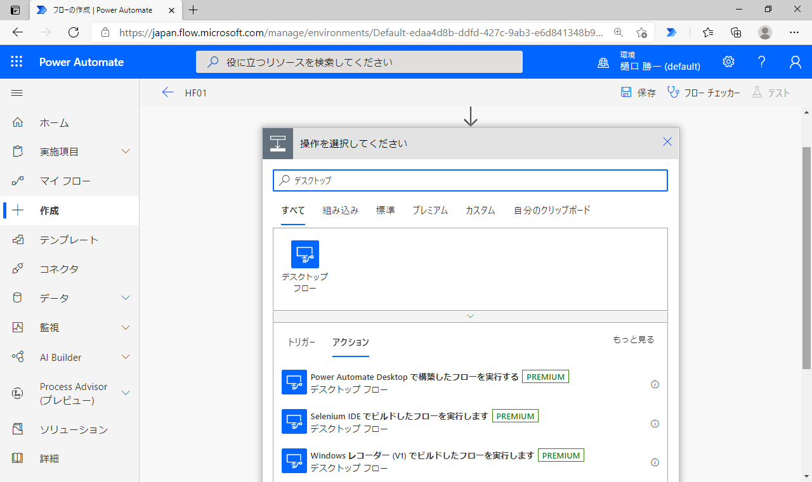Switch to 自分のクリップボード tab
This screenshot has height=482, width=812.
pos(552,210)
